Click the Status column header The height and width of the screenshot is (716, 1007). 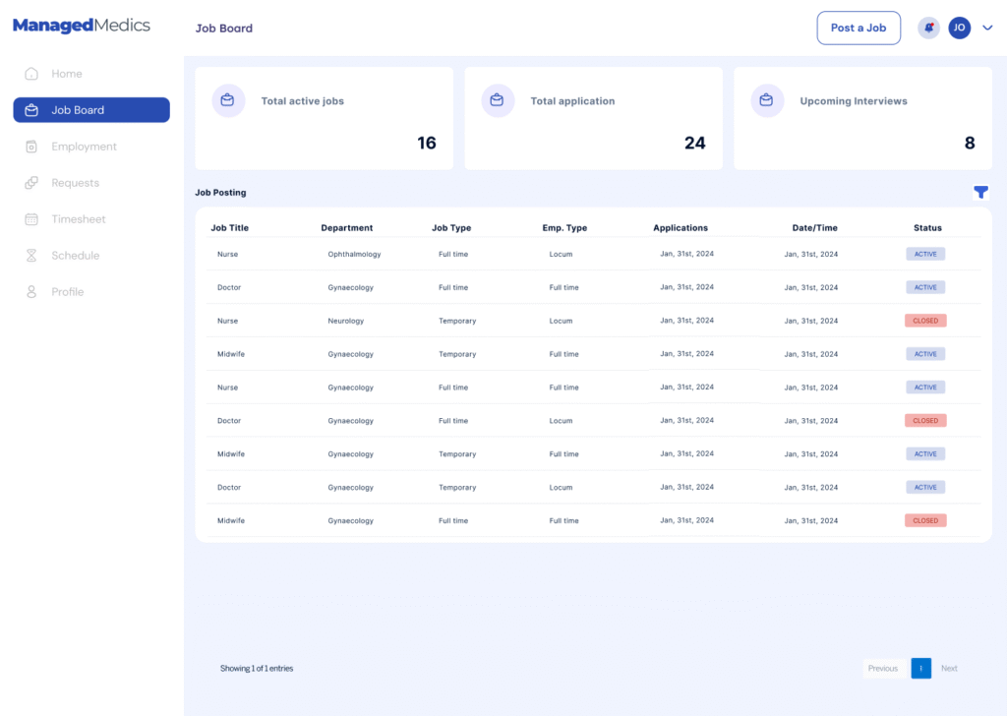(x=927, y=228)
